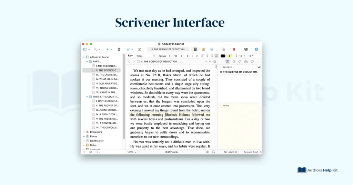Switch to single document Scrivenings view
The image size is (353, 185).
pos(195,49)
